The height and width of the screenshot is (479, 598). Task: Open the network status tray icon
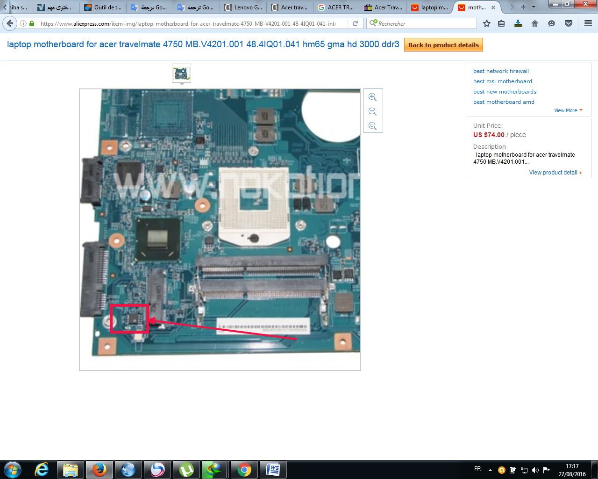(524, 470)
